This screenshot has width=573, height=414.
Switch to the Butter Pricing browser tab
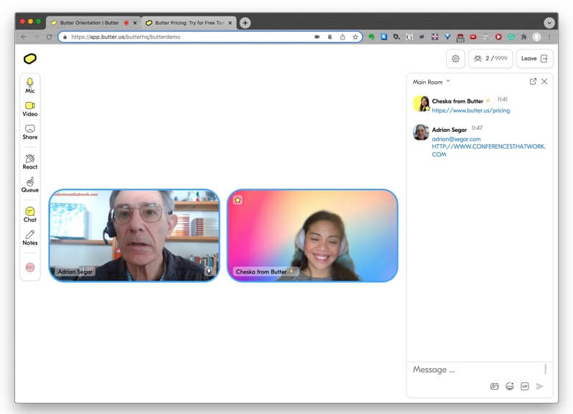(188, 23)
